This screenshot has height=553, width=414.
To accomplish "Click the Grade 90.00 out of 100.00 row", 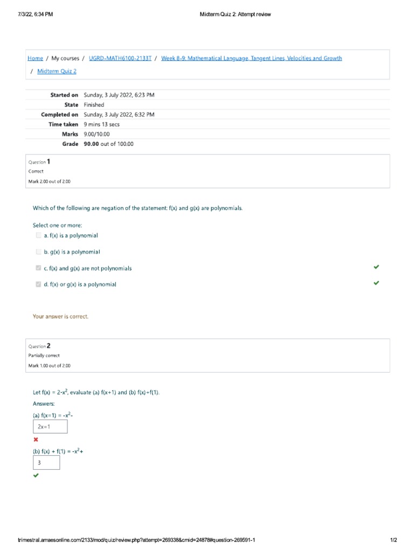I will point(108,144).
